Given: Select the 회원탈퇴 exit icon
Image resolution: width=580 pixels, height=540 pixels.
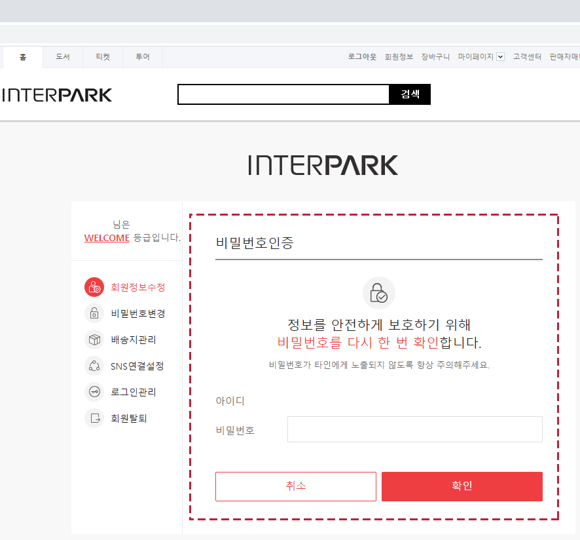Looking at the screenshot, I should pyautogui.click(x=94, y=418).
